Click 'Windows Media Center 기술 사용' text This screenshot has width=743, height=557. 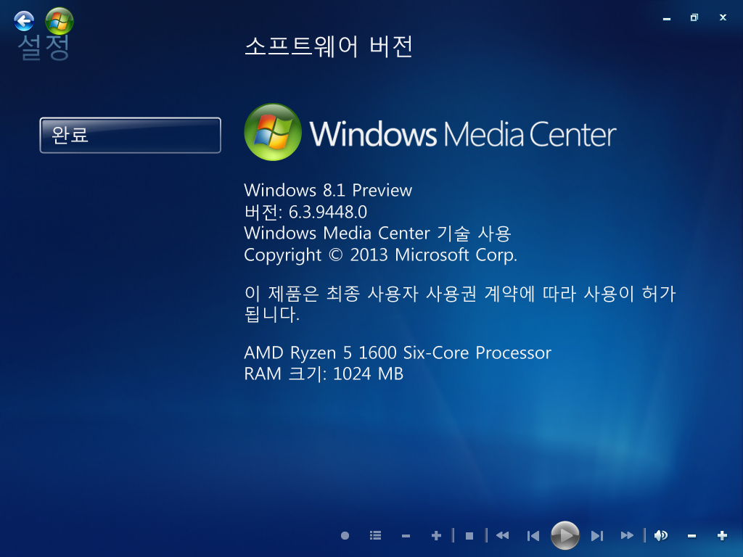point(377,234)
